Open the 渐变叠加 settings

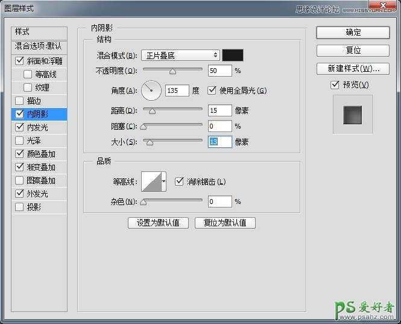click(x=41, y=167)
